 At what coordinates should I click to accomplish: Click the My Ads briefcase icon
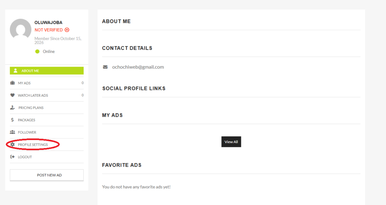click(x=12, y=83)
